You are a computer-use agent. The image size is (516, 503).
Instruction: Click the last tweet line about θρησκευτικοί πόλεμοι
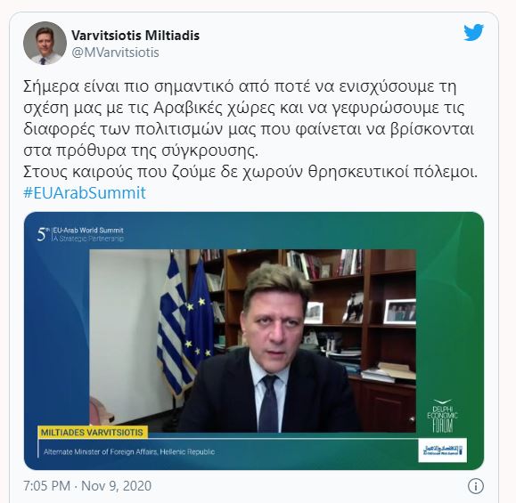pyautogui.click(x=250, y=173)
